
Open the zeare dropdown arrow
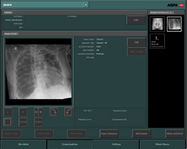pos(86,5)
